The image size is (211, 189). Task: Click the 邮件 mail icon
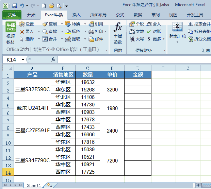91,39
